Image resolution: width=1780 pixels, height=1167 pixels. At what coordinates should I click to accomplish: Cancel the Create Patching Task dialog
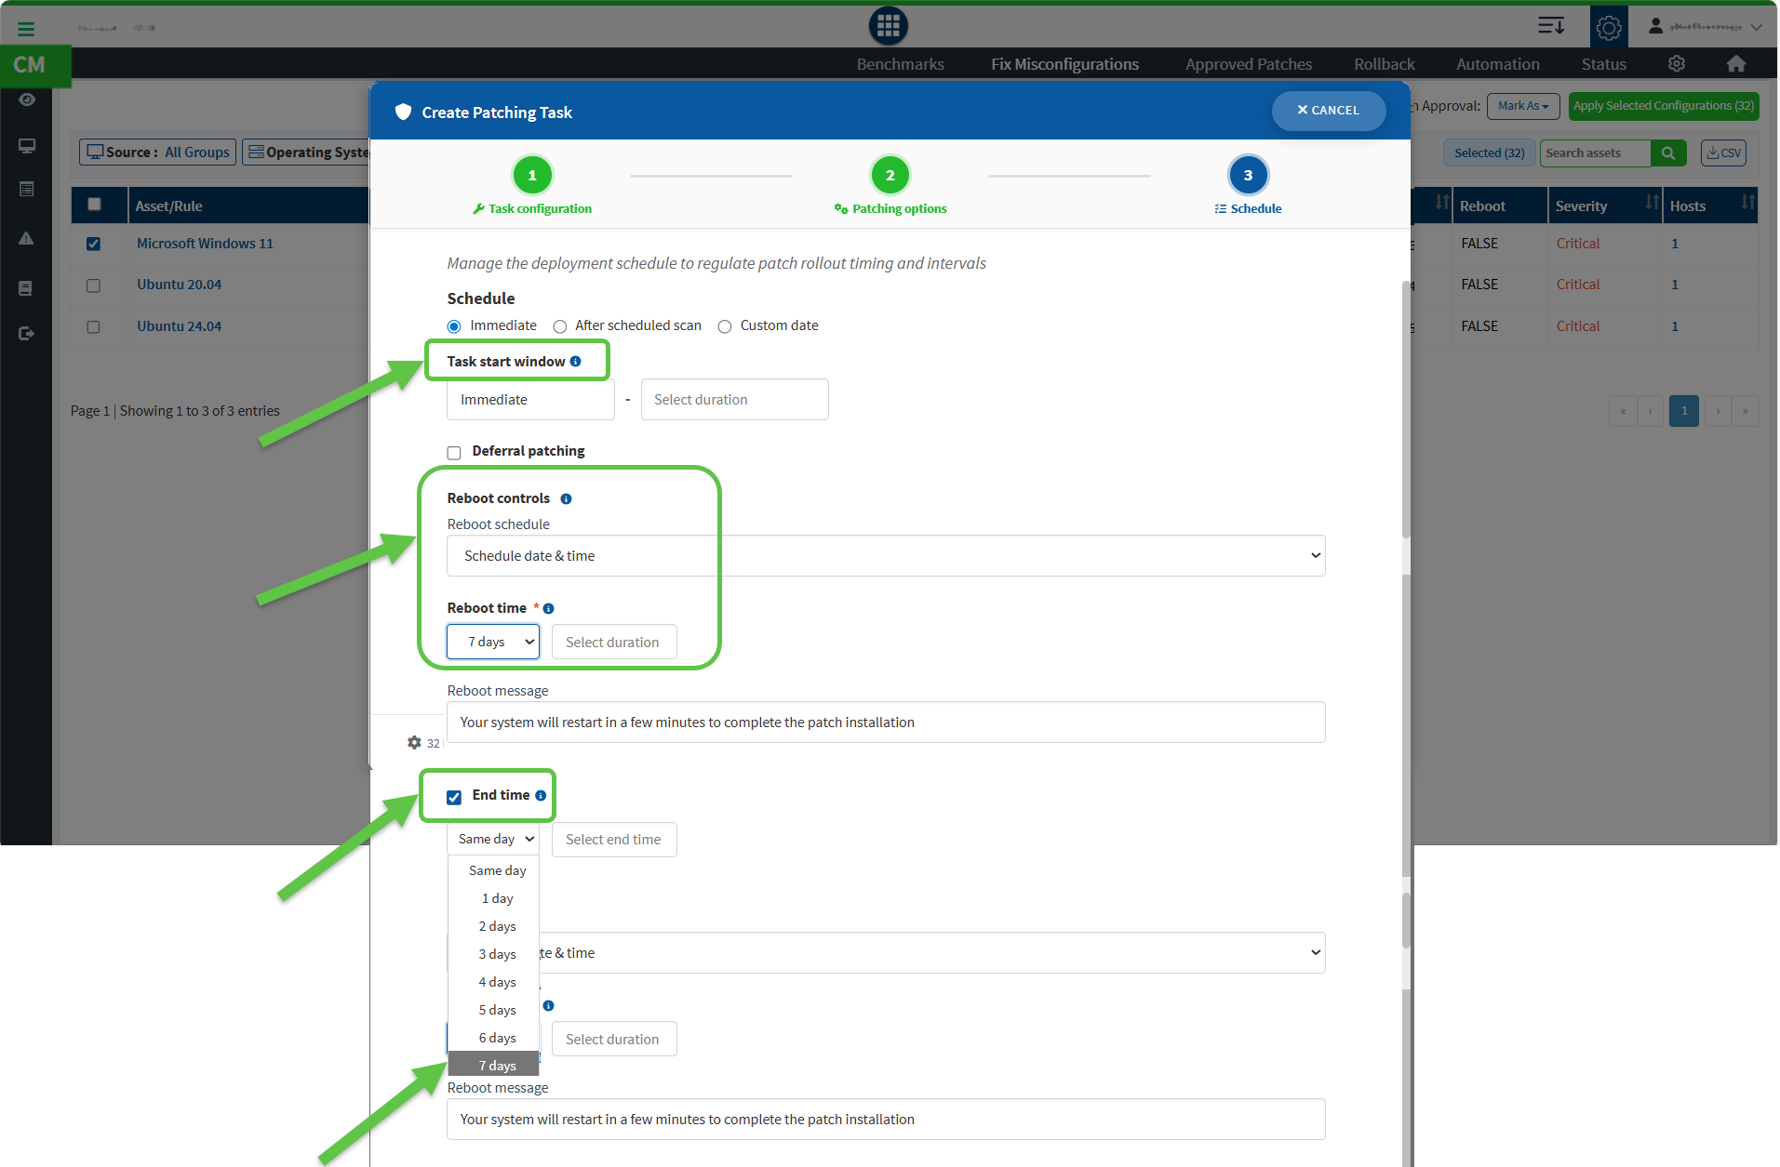coord(1328,111)
